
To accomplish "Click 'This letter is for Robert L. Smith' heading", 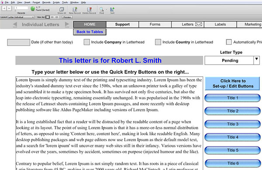I will coord(110,61).
